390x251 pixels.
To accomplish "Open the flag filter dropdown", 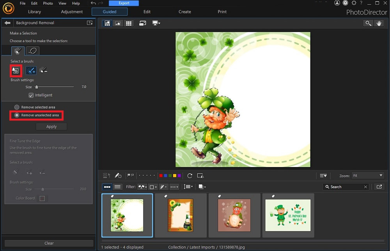I will (x=142, y=187).
